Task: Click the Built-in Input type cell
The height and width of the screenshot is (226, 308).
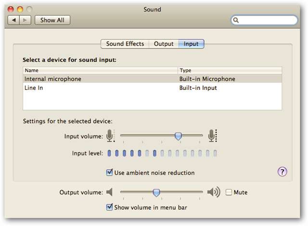Action: tap(198, 88)
